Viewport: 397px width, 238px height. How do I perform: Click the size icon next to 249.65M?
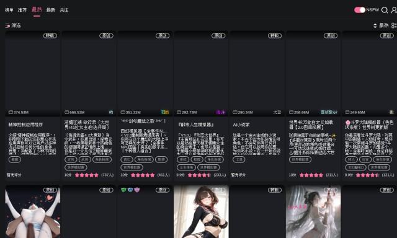point(347,112)
